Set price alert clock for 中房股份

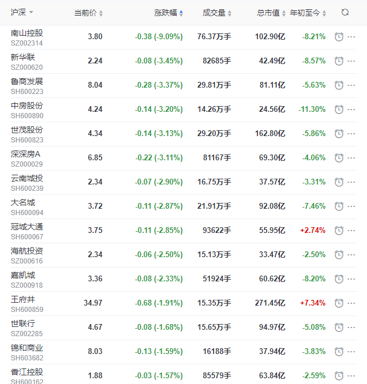(339, 110)
